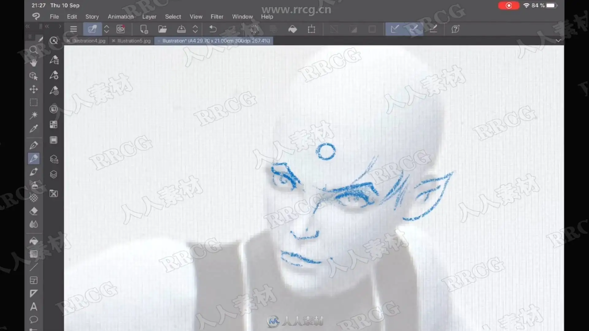Expand the arrows next to save icon
The height and width of the screenshot is (331, 589).
click(x=195, y=29)
